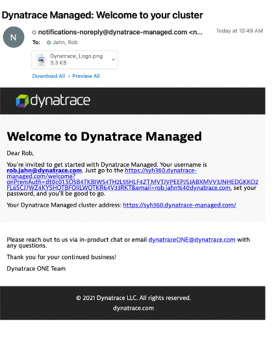This screenshot has height=348, width=278.
Task: Click the presence status dot beside sender address
Action: [34, 32]
